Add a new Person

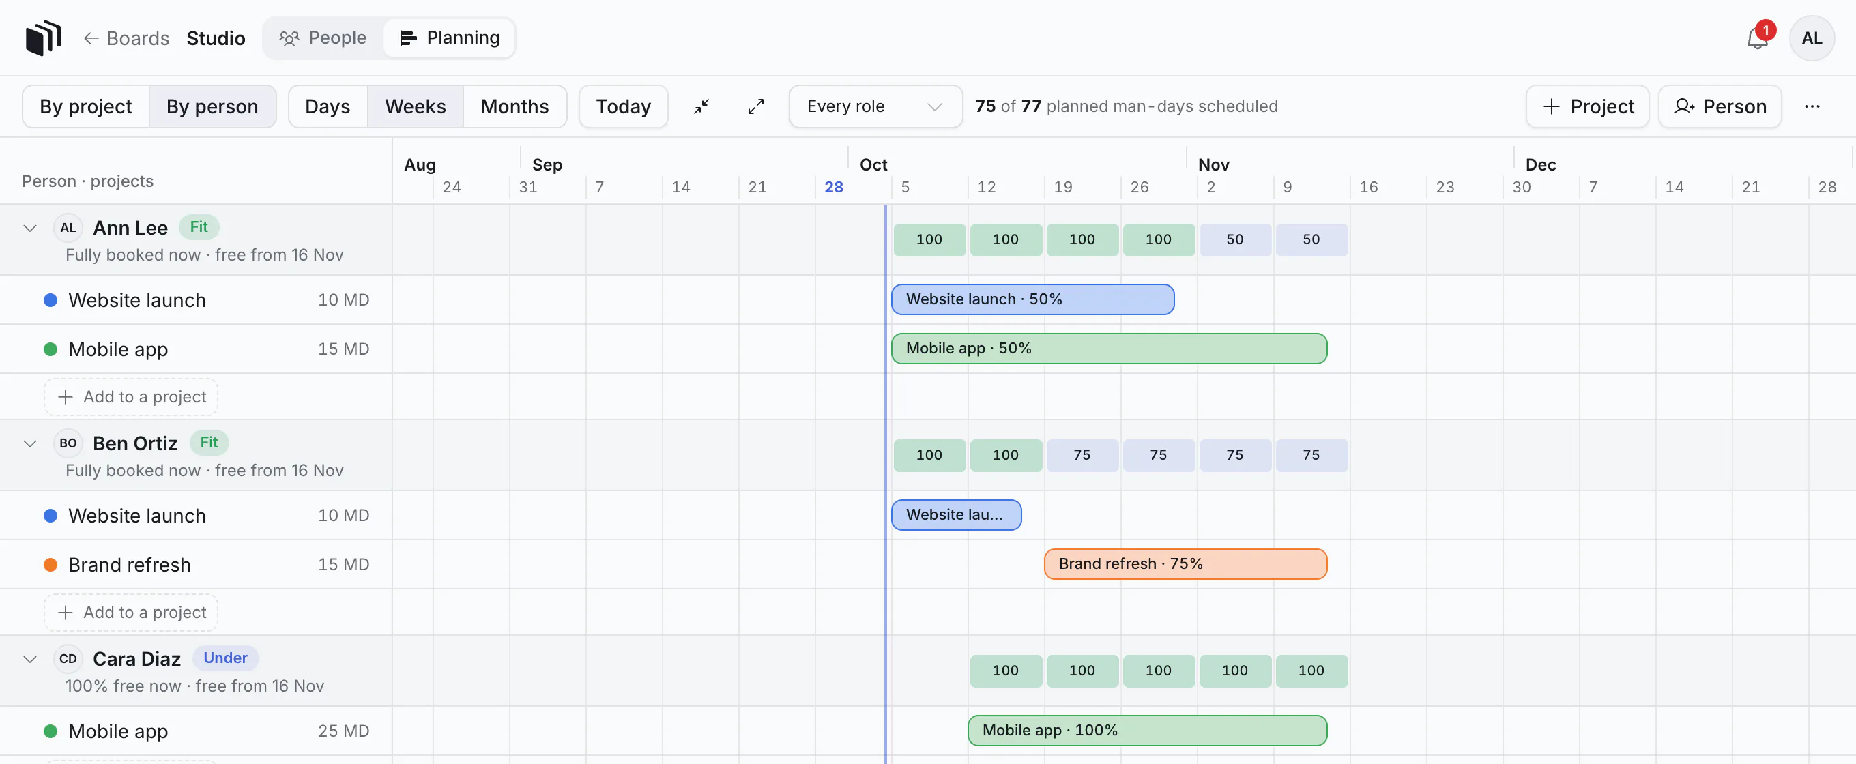(1720, 106)
